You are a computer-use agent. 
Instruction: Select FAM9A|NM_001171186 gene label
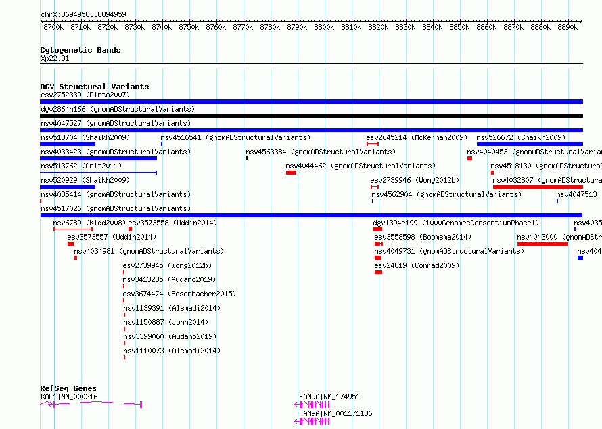(335, 413)
